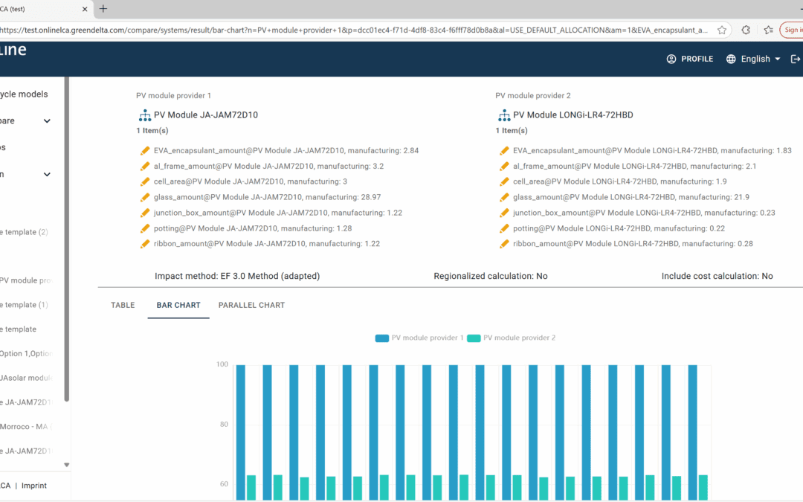Open the browser extensions puzzle icon
The image size is (803, 502).
[x=746, y=30]
